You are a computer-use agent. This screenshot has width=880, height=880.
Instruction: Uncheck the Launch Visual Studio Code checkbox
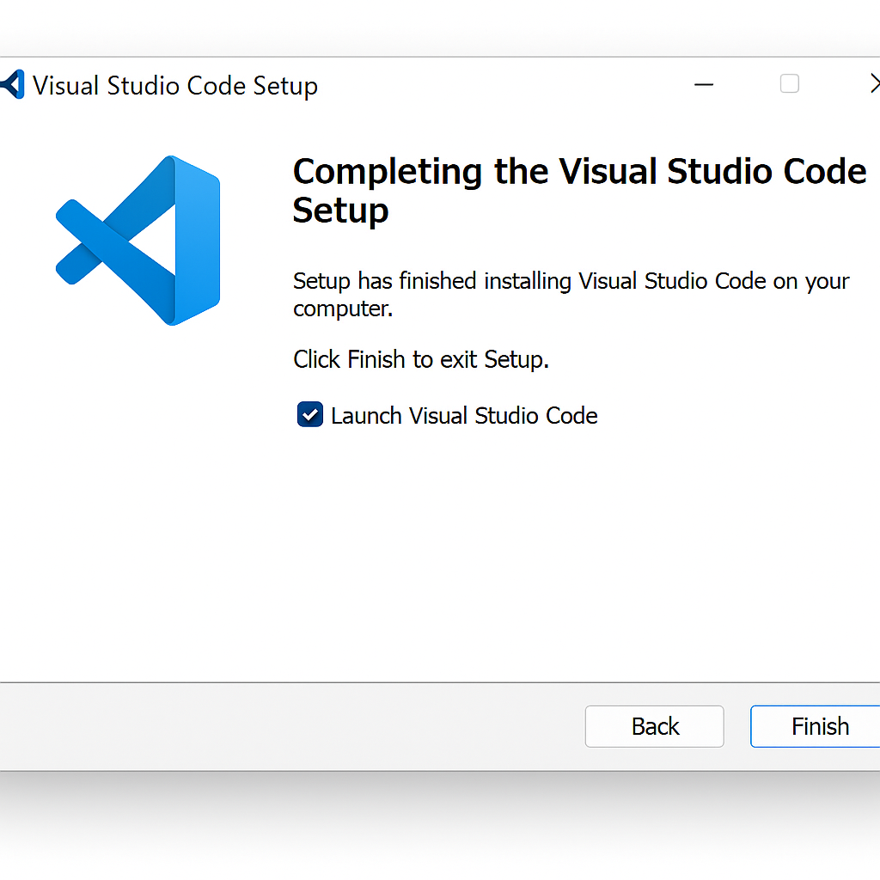click(x=309, y=415)
